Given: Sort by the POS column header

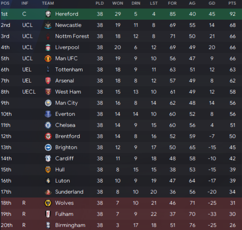Looking at the screenshot, I should pyautogui.click(x=5, y=3).
